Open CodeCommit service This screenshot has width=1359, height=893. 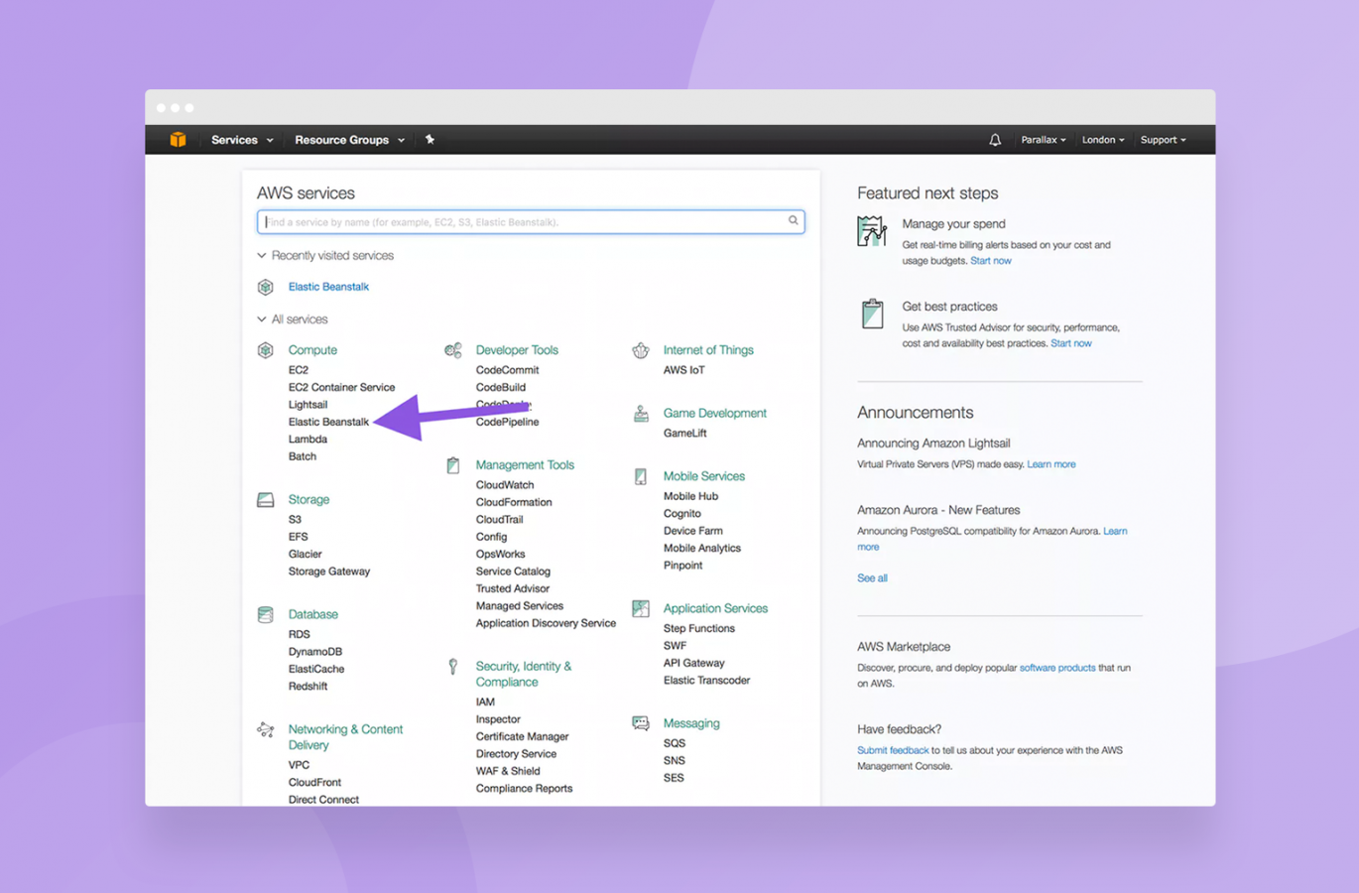[507, 370]
